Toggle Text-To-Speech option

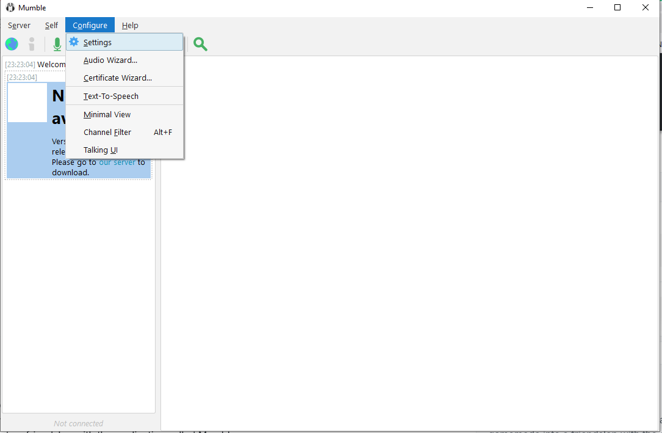110,96
